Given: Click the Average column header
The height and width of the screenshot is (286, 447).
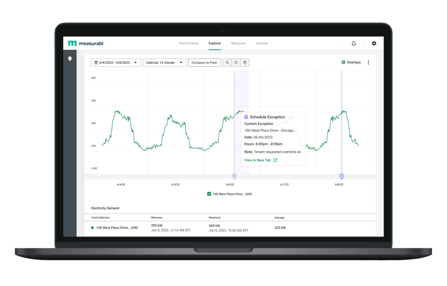Looking at the screenshot, I should (279, 217).
